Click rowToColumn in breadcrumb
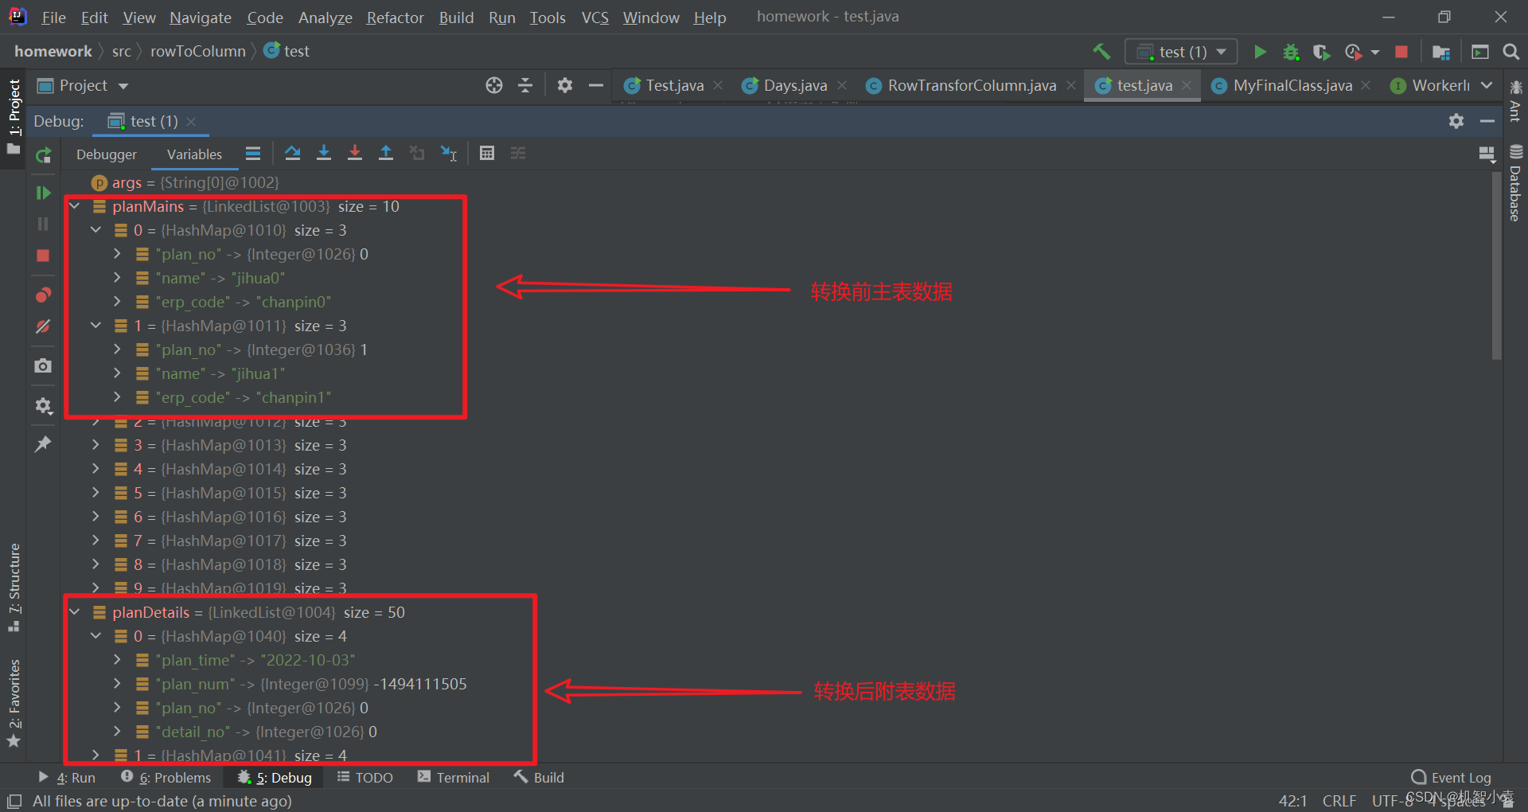Image resolution: width=1528 pixels, height=812 pixels. [198, 51]
